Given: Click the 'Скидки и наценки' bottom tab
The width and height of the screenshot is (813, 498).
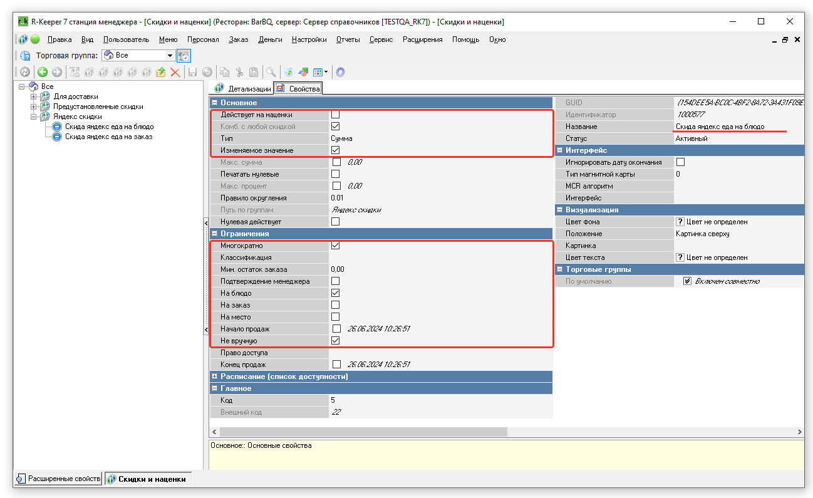Looking at the screenshot, I should click(148, 479).
